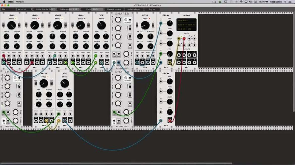Image resolution: width=295 pixels, height=165 pixels.
Task: Open Spotlight search
Action: (x=285, y=2)
